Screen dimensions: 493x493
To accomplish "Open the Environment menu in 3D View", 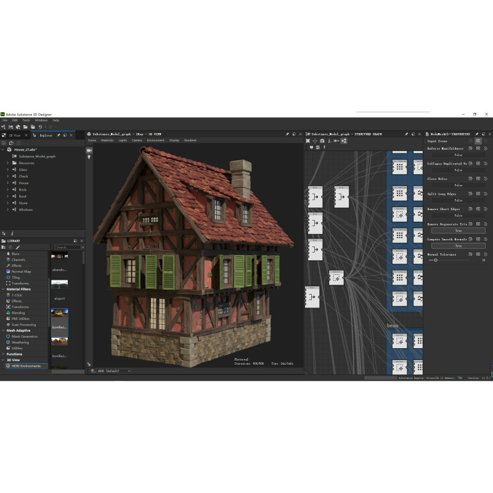I will [155, 140].
